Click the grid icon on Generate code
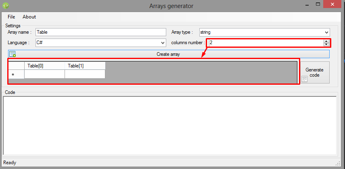Image resolution: width=345 pixels, height=169 pixels. coord(304,79)
